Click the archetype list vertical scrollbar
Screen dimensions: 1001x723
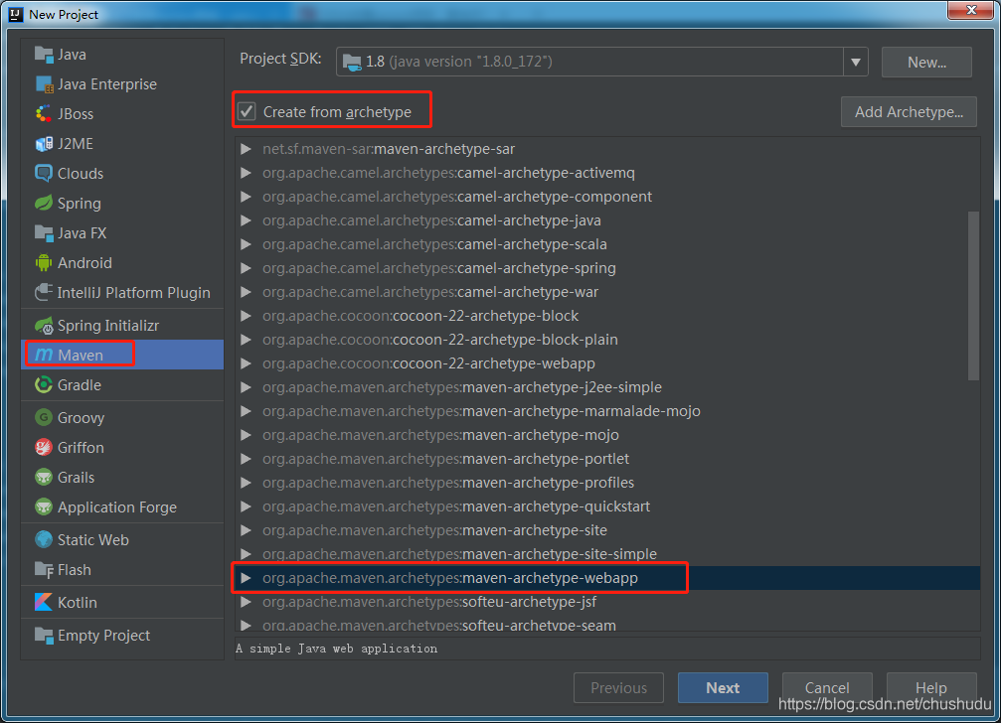pos(973,295)
